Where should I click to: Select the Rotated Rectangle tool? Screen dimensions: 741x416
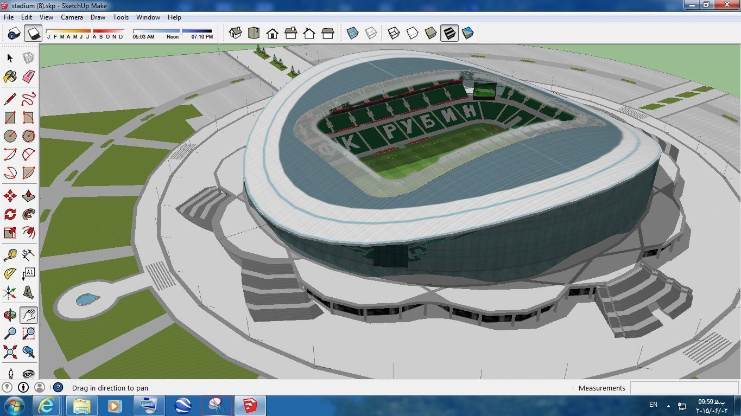click(x=28, y=118)
